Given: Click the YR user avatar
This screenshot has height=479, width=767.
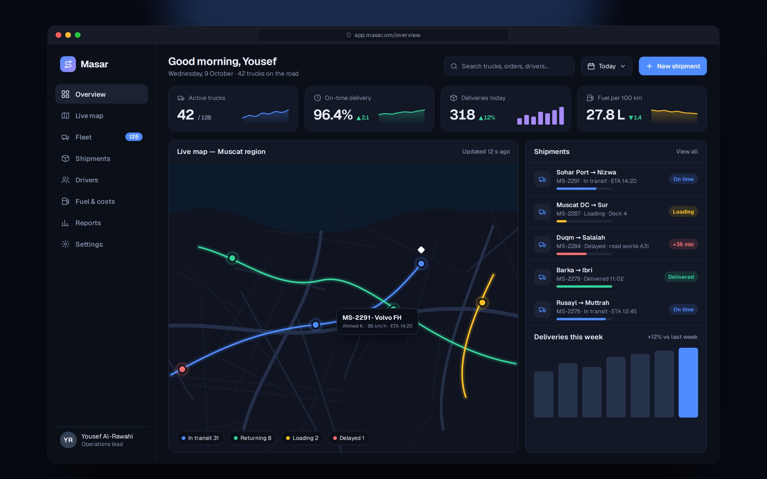Looking at the screenshot, I should click(x=68, y=440).
